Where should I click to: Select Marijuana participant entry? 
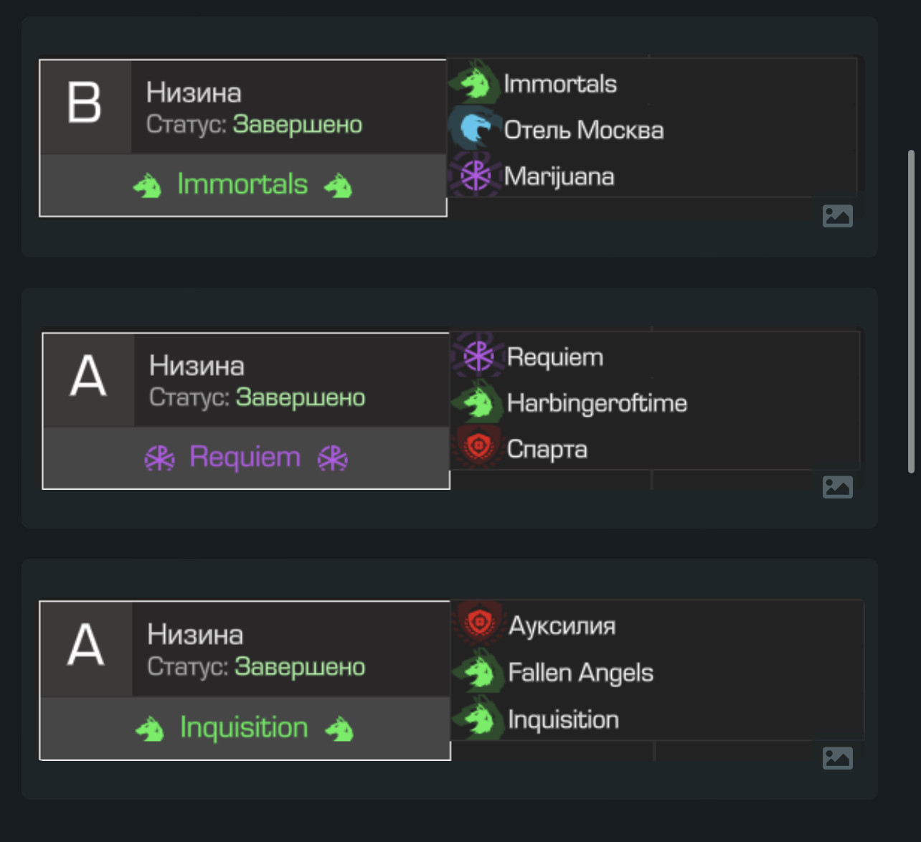[x=652, y=176]
